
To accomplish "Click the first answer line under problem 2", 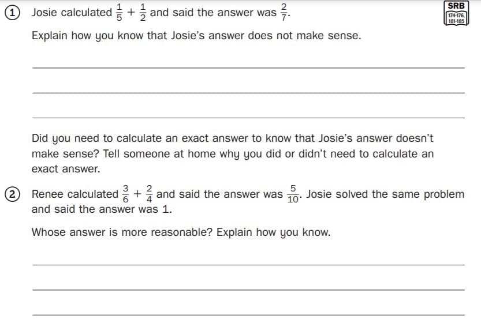I will pos(248,264).
